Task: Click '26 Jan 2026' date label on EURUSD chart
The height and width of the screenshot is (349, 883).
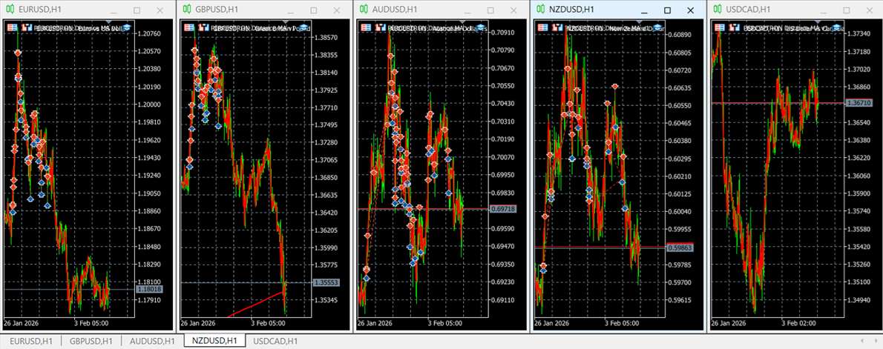Action: click(22, 323)
